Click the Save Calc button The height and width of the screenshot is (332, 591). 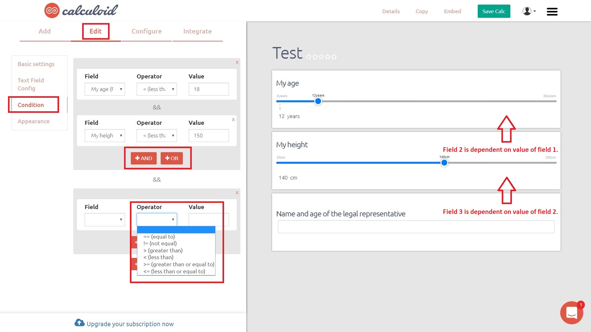(494, 10)
